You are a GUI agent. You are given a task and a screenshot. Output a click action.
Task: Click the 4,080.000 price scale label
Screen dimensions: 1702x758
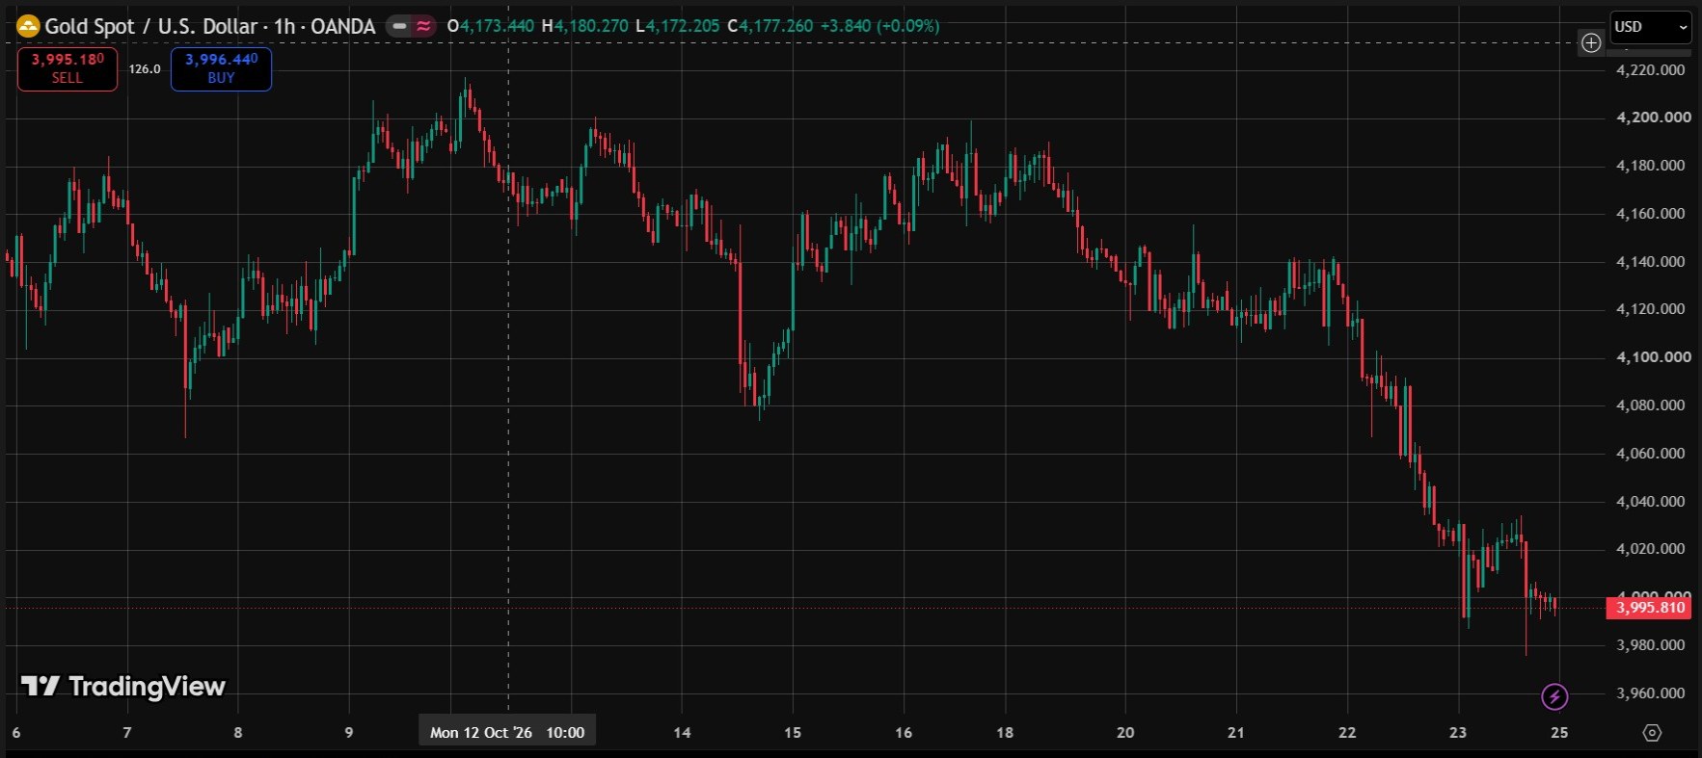click(x=1650, y=405)
